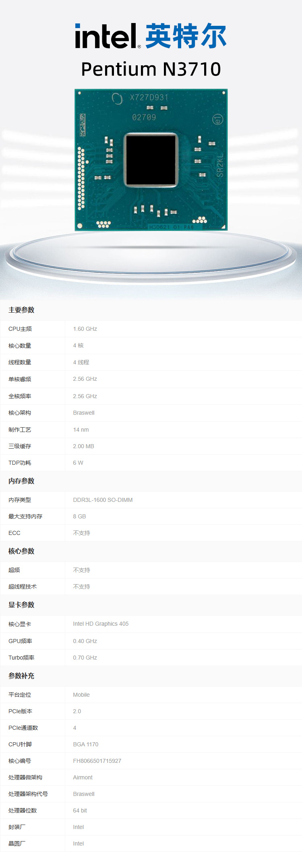Click the BGA 1170 value
Screen dimensions: 302x852
coord(86,744)
